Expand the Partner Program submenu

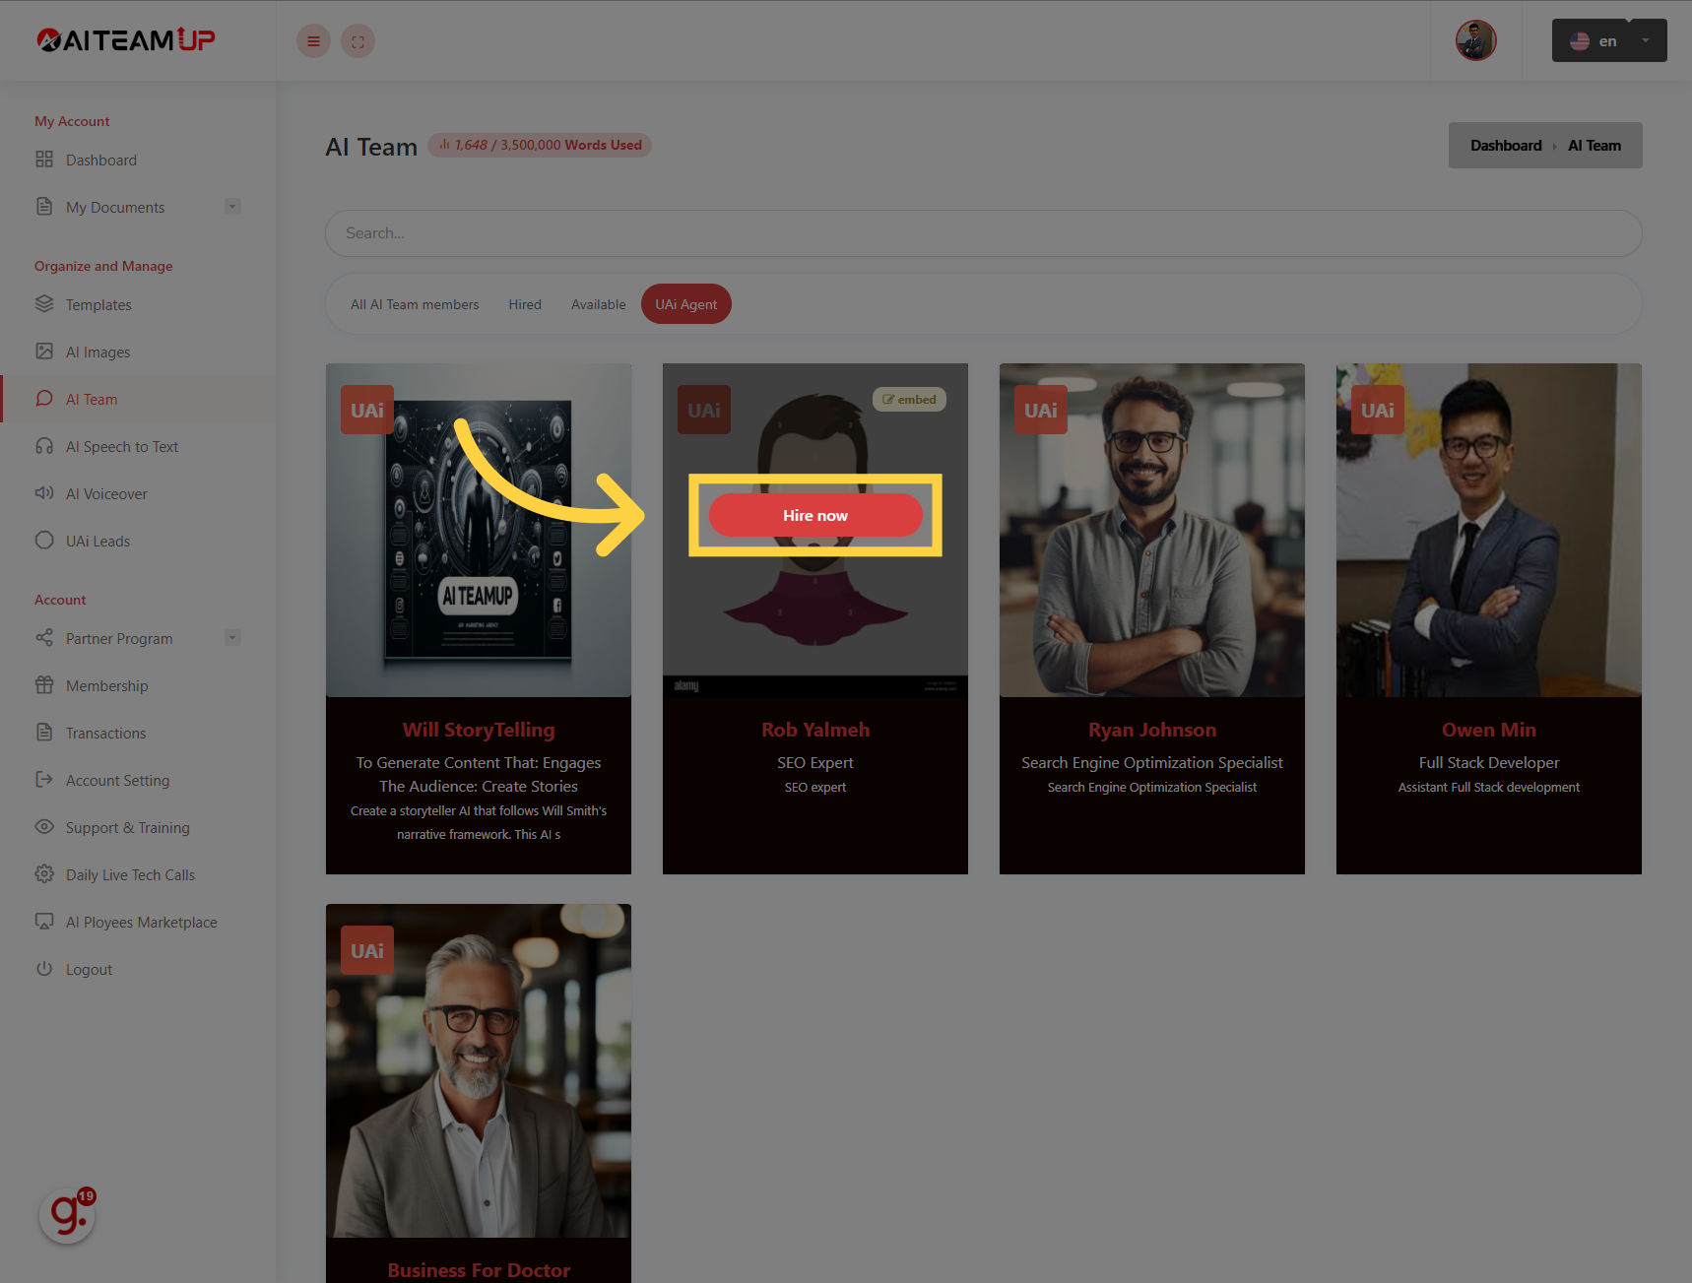[232, 637]
